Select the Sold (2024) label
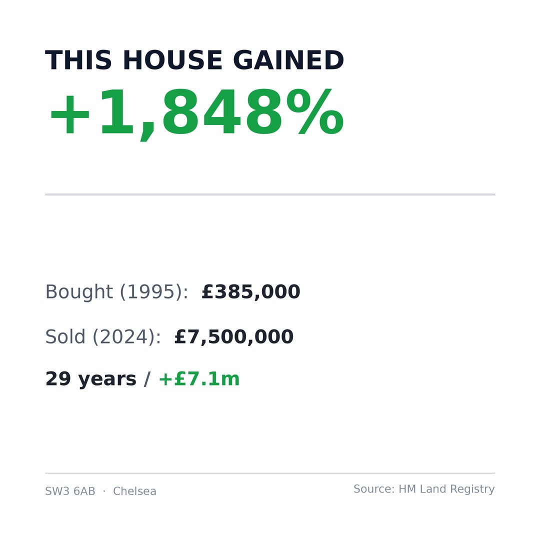Viewport: 540px width, 540px height. [x=103, y=337]
